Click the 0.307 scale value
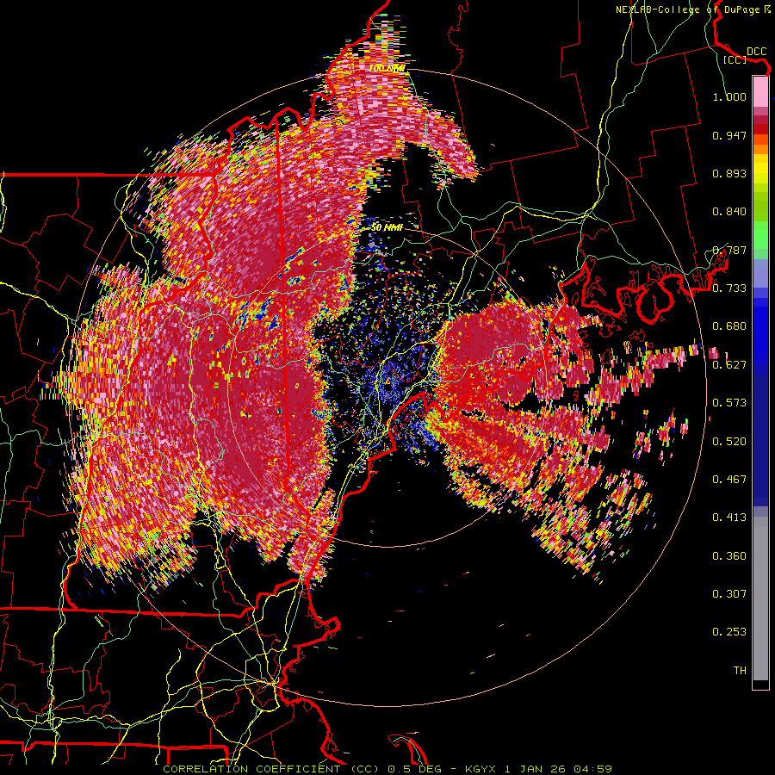 729,594
